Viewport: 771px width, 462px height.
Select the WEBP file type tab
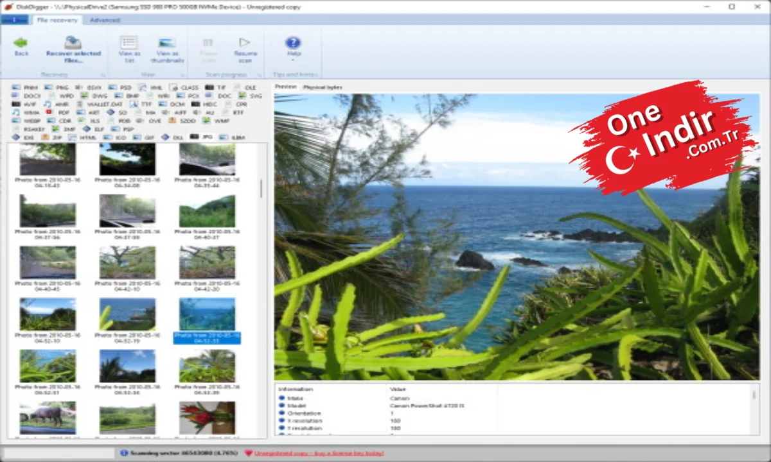[x=26, y=121]
